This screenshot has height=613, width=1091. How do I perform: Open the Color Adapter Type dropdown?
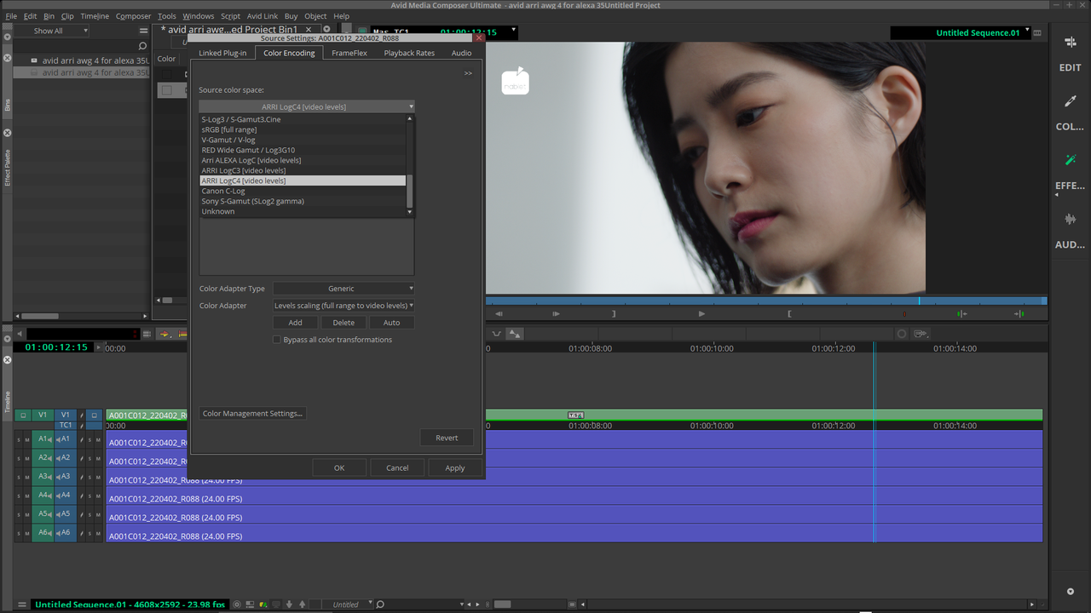coord(343,289)
